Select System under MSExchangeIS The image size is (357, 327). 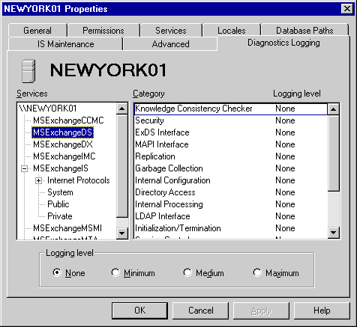[x=60, y=192]
